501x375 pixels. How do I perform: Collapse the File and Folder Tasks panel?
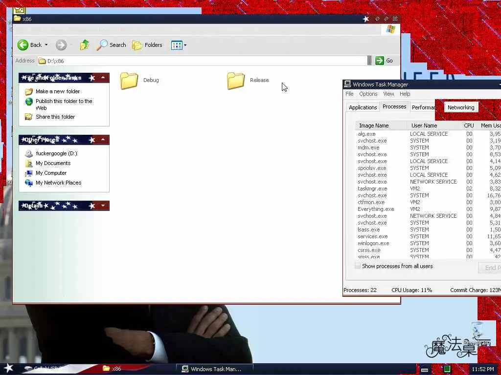click(x=103, y=78)
